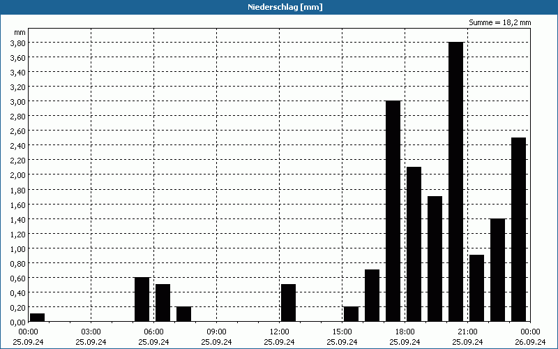Viewport: 558px width, 349px height.
Task: Select the "2,00" y-axis label
Action: pos(20,175)
